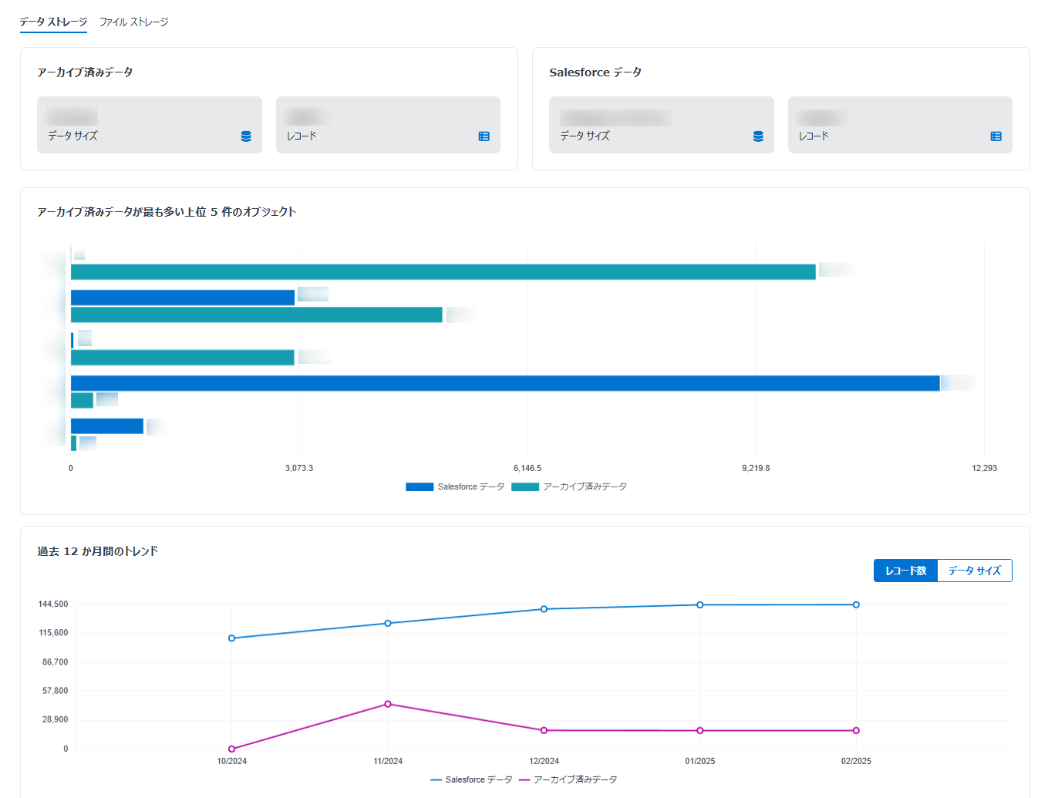The height and width of the screenshot is (798, 1038).
Task: Click the Salesforce data records table icon
Action: tap(996, 136)
